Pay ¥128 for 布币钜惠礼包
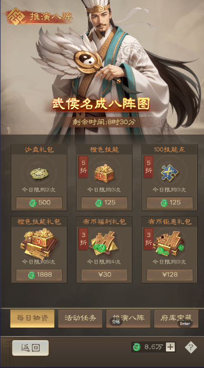204x368 pixels. [170, 275]
